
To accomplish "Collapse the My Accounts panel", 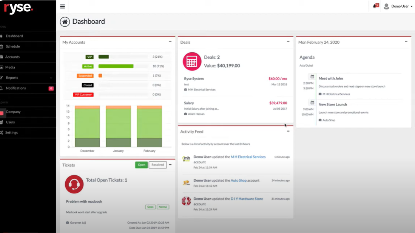I will click(170, 41).
